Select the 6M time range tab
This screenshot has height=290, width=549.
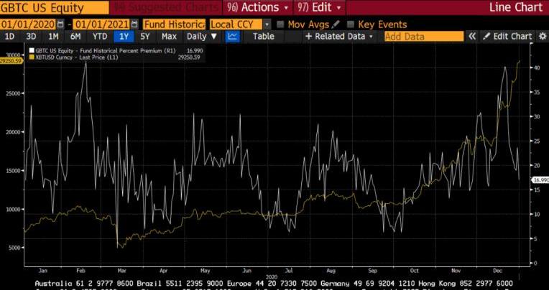(x=75, y=37)
